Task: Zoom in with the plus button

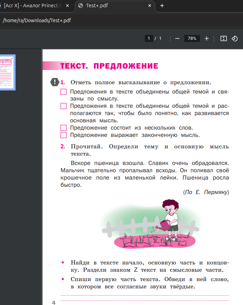Action: tap(207, 38)
